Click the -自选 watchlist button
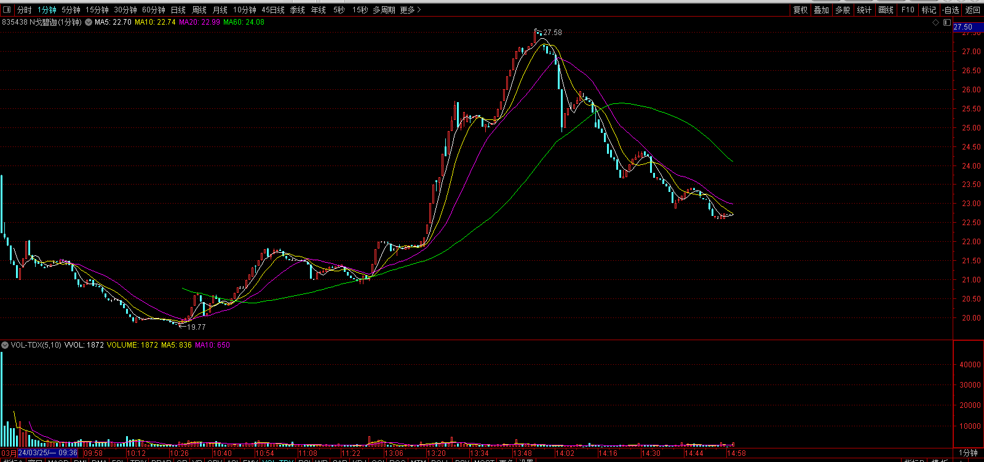The image size is (984, 462). coord(951,10)
